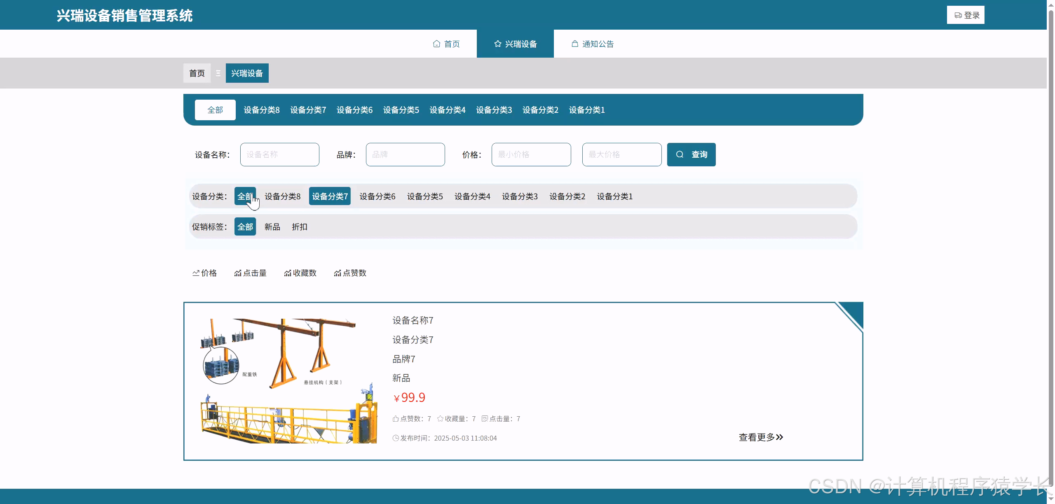Viewport: 1055px width, 504px height.
Task: Click the clock icon by 发布时间
Action: pyautogui.click(x=396, y=438)
